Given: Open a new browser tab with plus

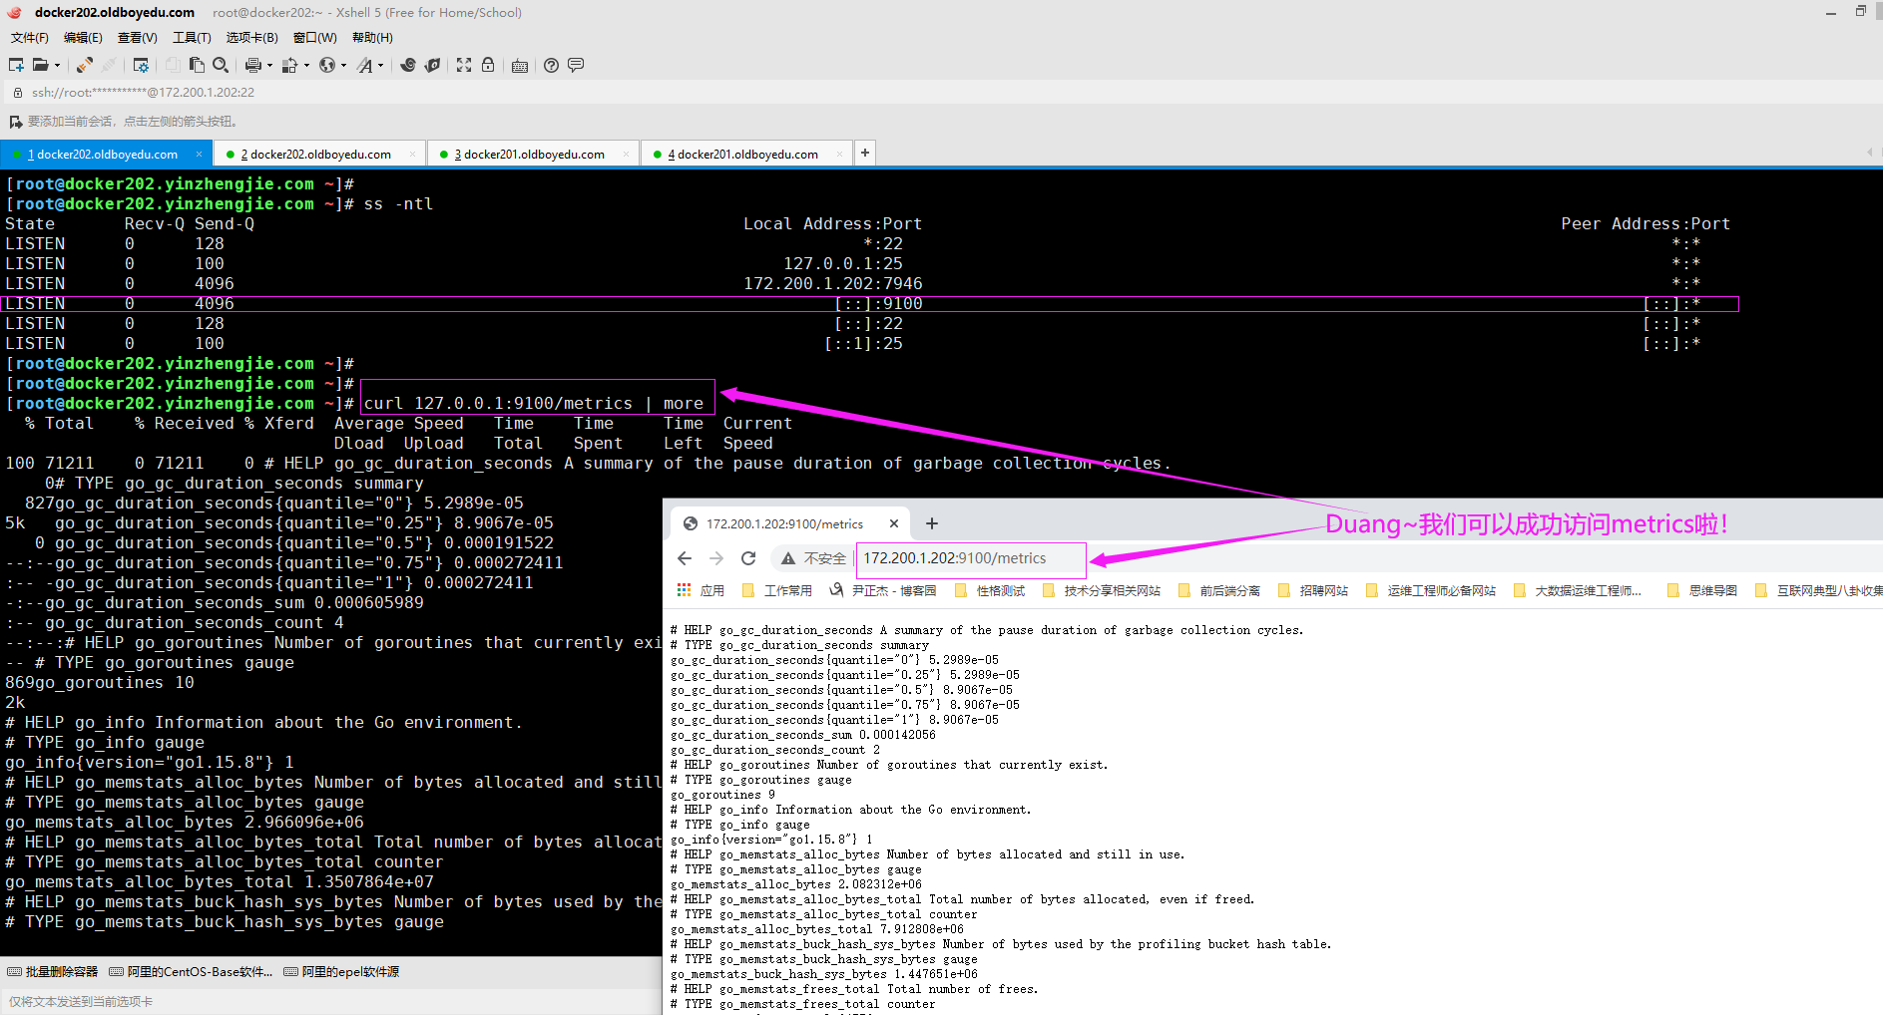Looking at the screenshot, I should tap(931, 523).
